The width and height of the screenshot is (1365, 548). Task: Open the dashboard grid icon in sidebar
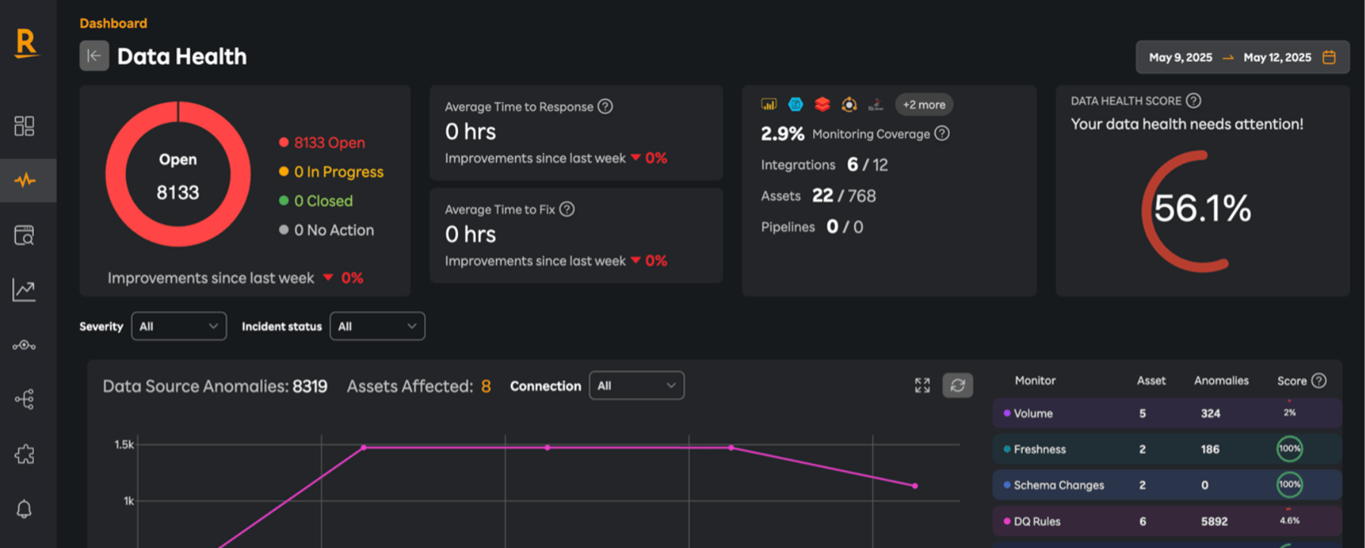click(x=24, y=126)
